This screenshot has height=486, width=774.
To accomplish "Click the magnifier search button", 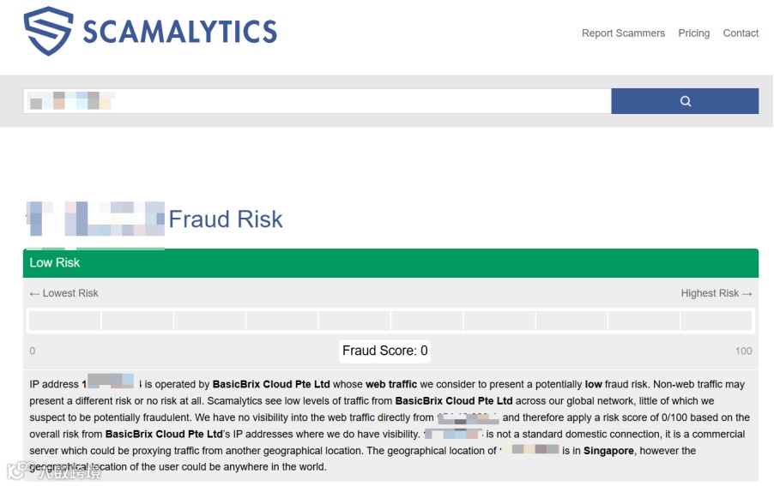I will [685, 101].
